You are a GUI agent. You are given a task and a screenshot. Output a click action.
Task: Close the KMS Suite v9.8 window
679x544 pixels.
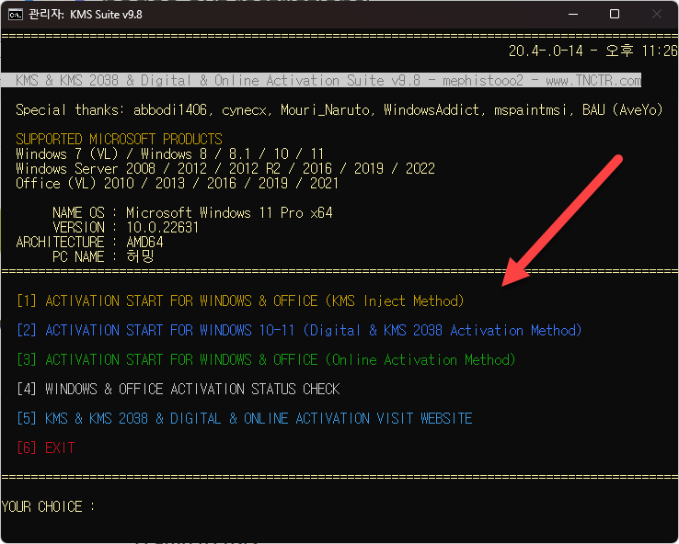pos(657,15)
